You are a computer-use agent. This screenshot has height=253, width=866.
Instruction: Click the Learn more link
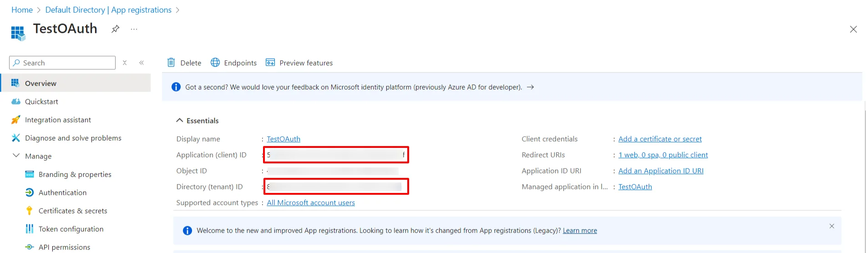click(580, 231)
